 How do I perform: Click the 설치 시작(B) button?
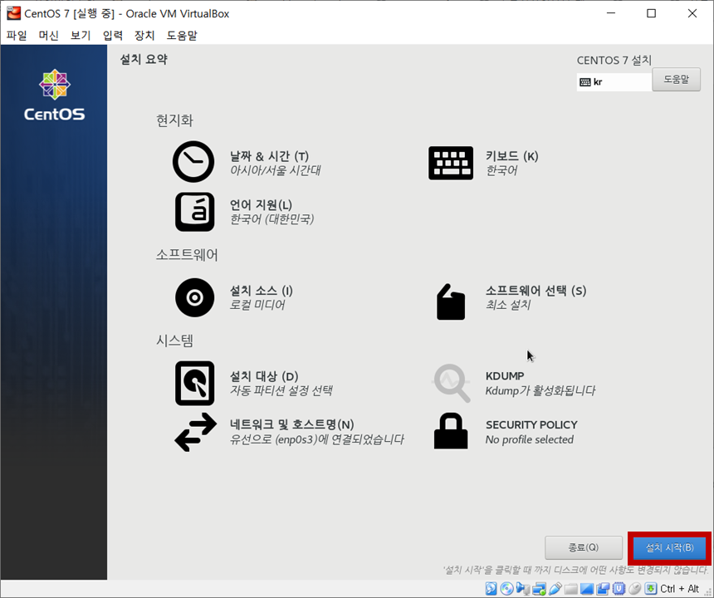pyautogui.click(x=669, y=547)
